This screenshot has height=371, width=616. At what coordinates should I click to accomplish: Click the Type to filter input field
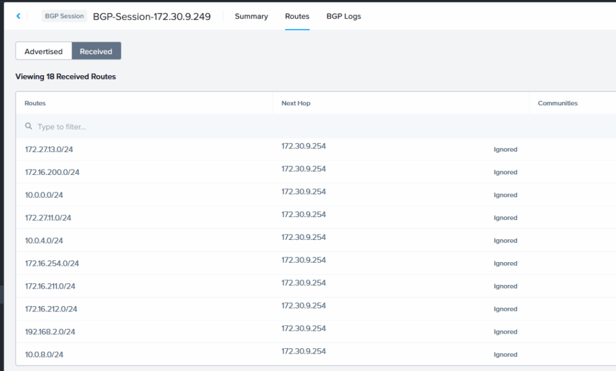(x=150, y=127)
